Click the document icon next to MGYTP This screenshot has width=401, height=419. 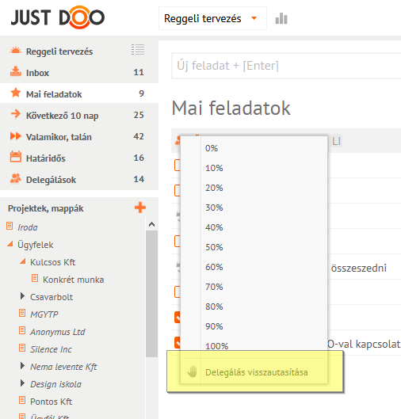(x=22, y=313)
